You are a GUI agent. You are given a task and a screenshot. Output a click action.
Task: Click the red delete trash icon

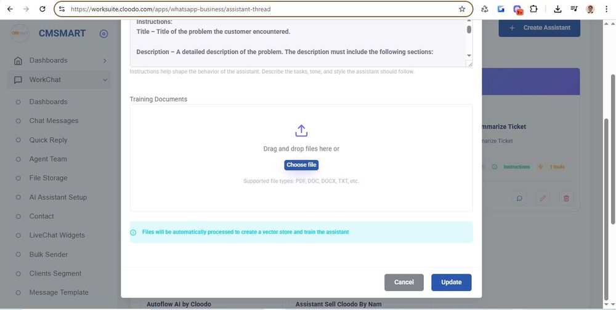click(x=566, y=198)
